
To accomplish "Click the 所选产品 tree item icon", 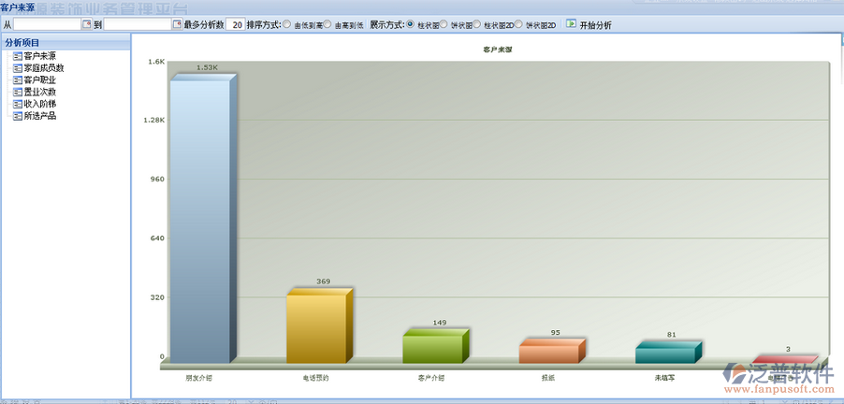I will point(17,116).
